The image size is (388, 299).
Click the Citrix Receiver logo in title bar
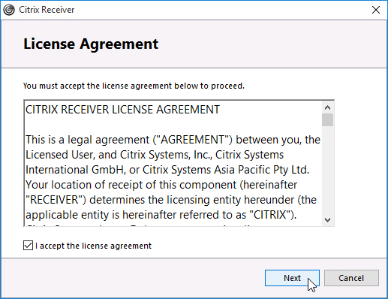click(x=9, y=10)
